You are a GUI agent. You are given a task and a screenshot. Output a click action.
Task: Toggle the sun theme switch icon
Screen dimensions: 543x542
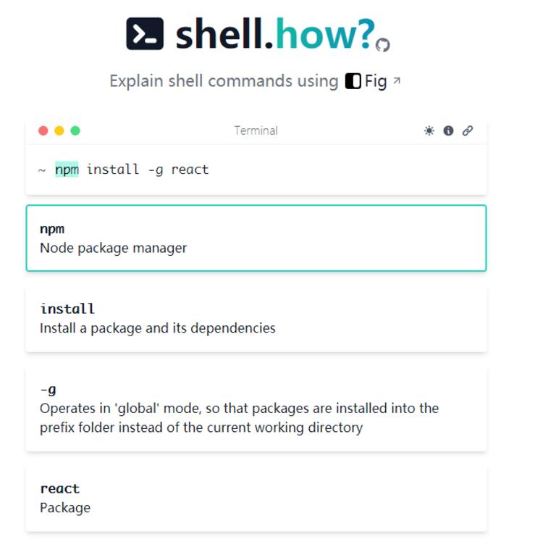point(429,130)
